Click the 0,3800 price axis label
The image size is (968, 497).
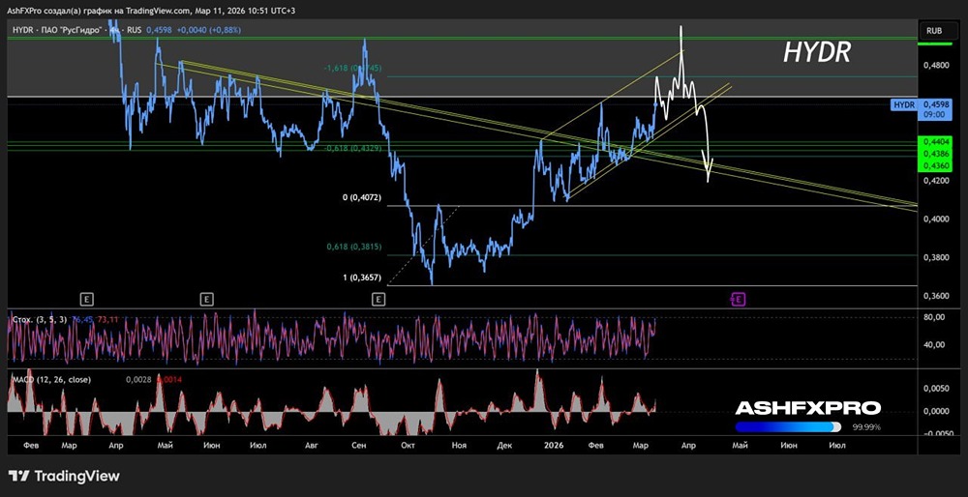click(935, 258)
